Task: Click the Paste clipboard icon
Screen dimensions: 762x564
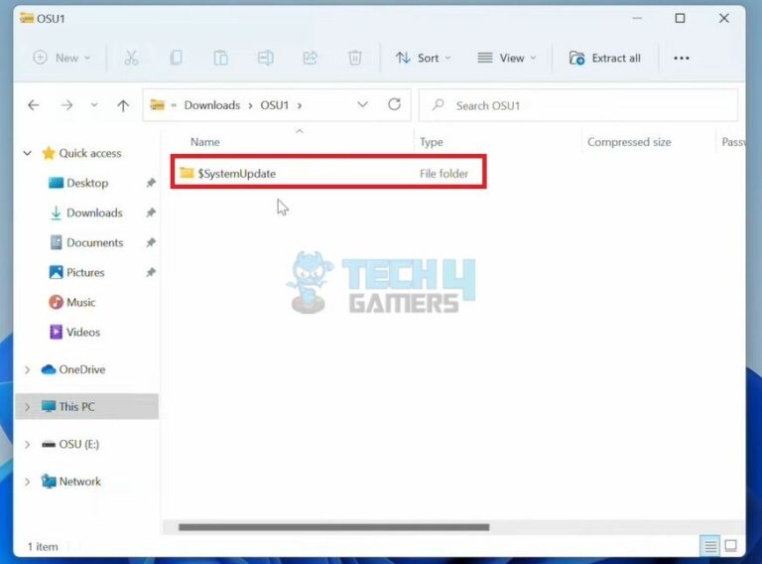Action: tap(220, 59)
